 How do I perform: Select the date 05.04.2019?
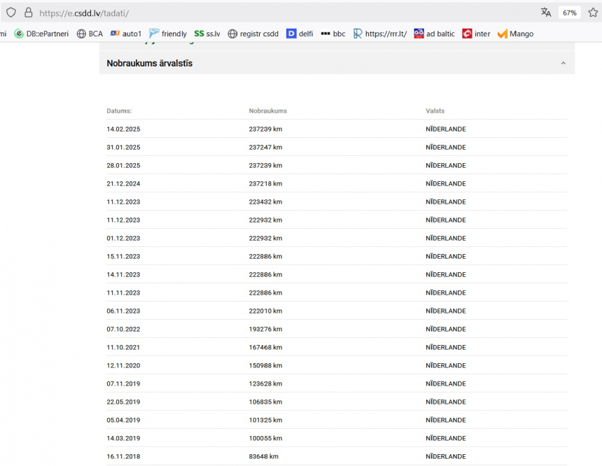(123, 420)
